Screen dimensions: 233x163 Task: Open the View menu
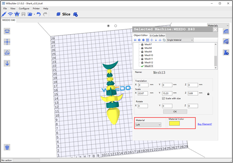13,9
